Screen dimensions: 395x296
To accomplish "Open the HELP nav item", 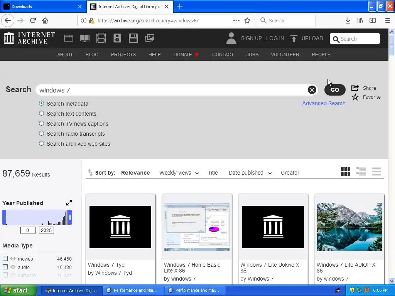I will tap(154, 55).
